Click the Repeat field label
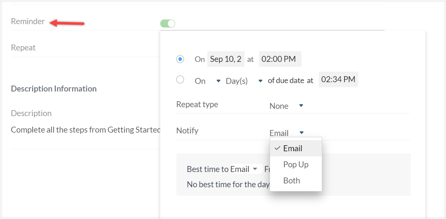The width and height of the screenshot is (446, 219). point(23,48)
